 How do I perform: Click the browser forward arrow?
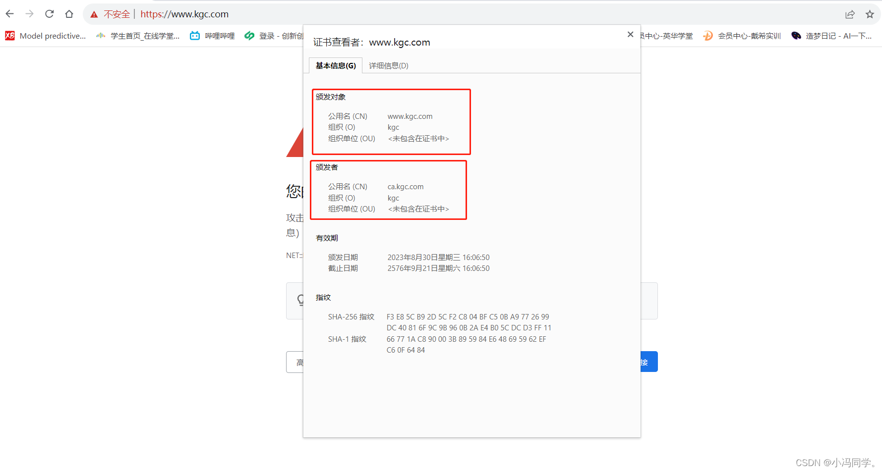pos(30,14)
